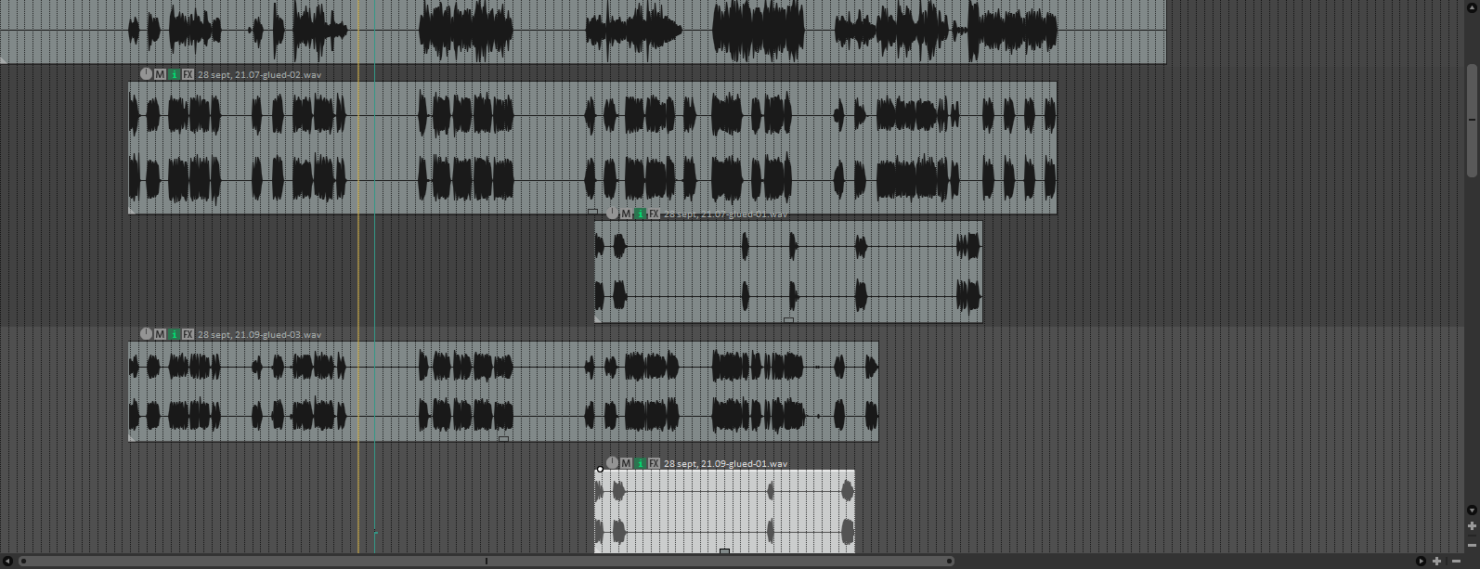This screenshot has height=569, width=1480.
Task: Open FX chain for 21.09-glued-01.wav item
Action: 655,463
